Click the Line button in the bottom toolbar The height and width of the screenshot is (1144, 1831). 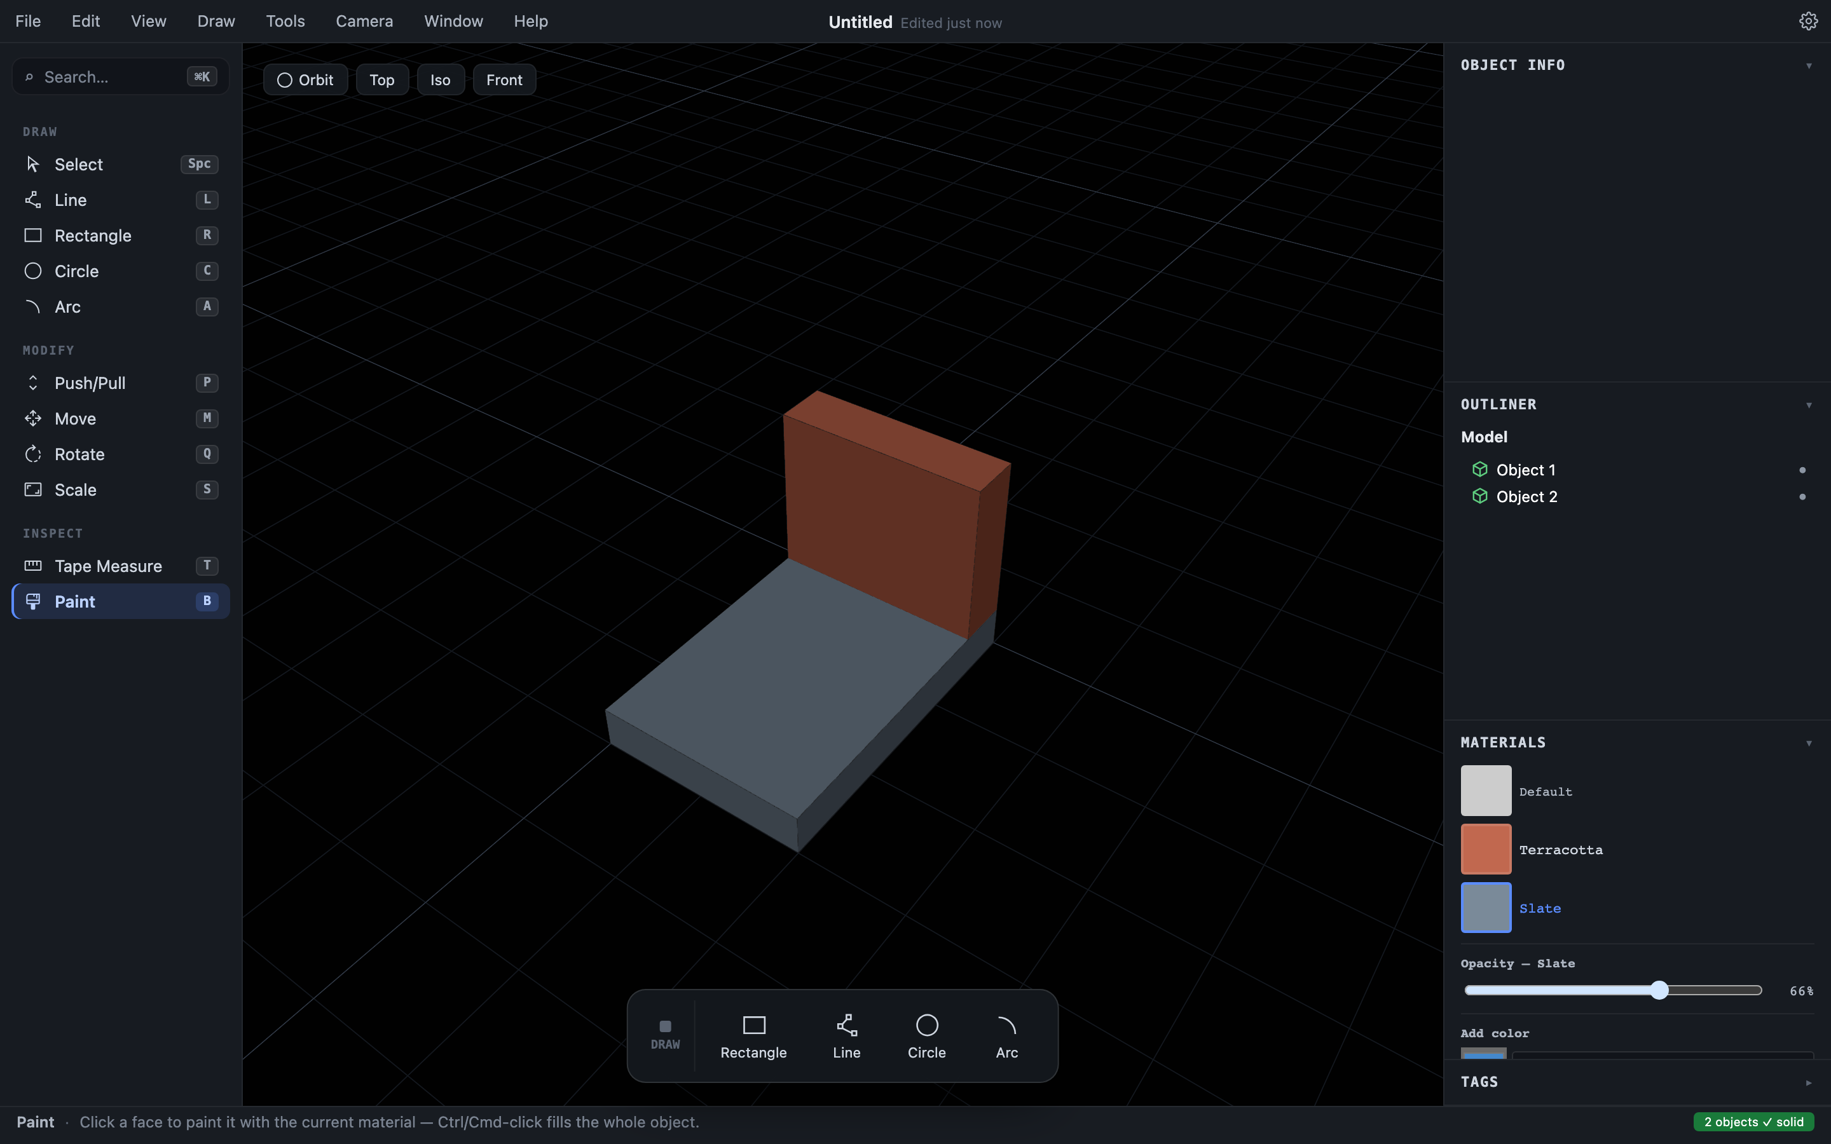coord(847,1037)
